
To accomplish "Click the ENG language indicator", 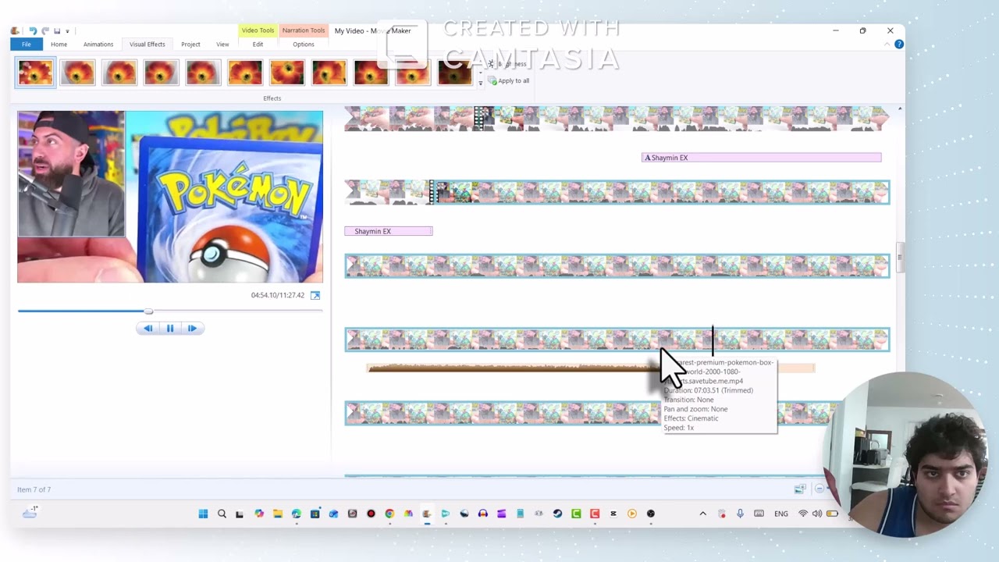I will pos(781,514).
